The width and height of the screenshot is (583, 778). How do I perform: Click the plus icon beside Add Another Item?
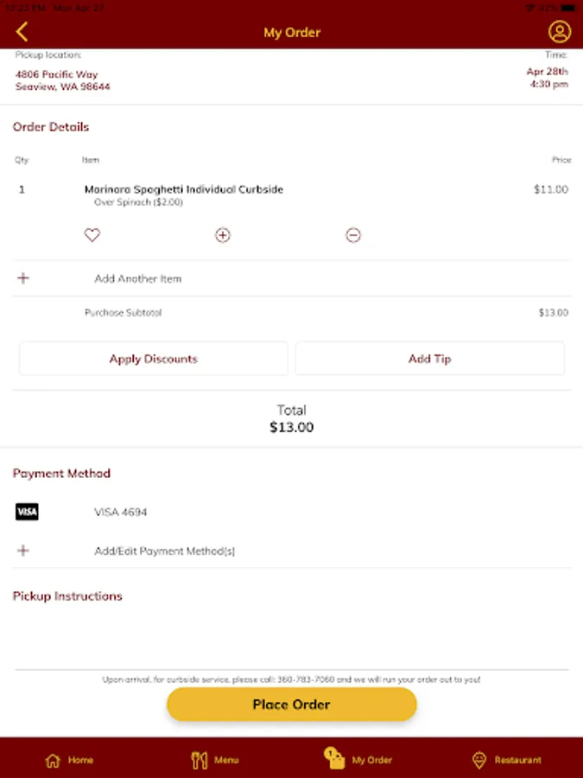[23, 278]
